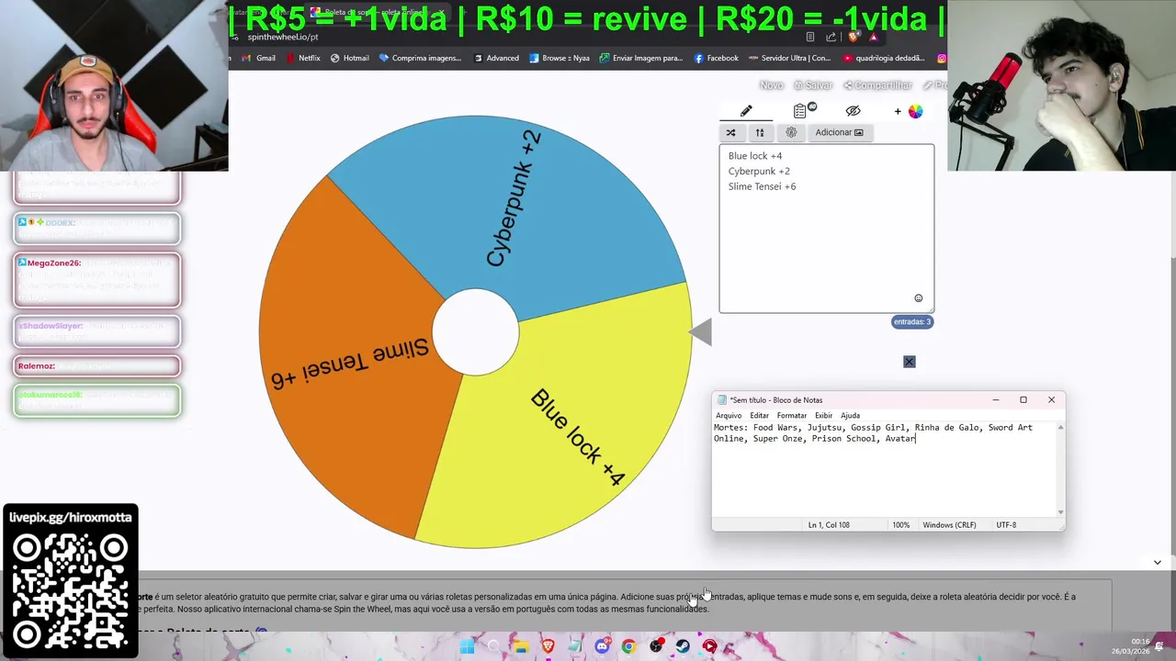Open the AI brain generator button
Image resolution: width=1176 pixels, height=661 pixels.
coord(791,132)
